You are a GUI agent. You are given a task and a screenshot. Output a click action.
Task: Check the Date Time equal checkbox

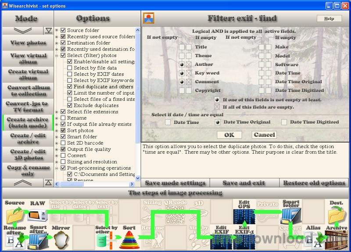[x=168, y=122]
